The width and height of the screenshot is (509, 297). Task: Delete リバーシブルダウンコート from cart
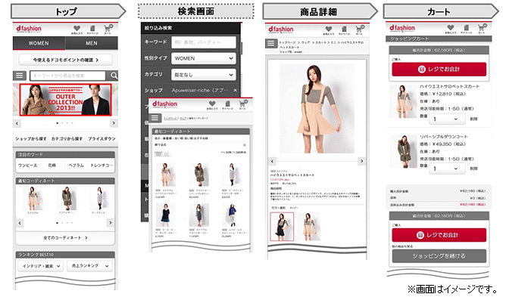pos(473,169)
